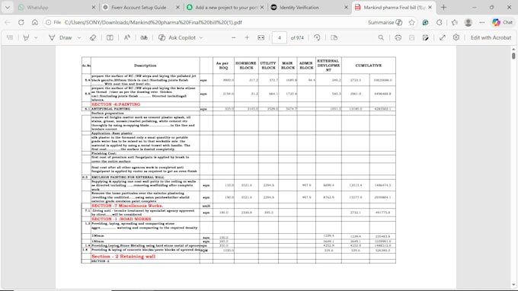
Task: Search inside the PDF
Action: coord(381,37)
